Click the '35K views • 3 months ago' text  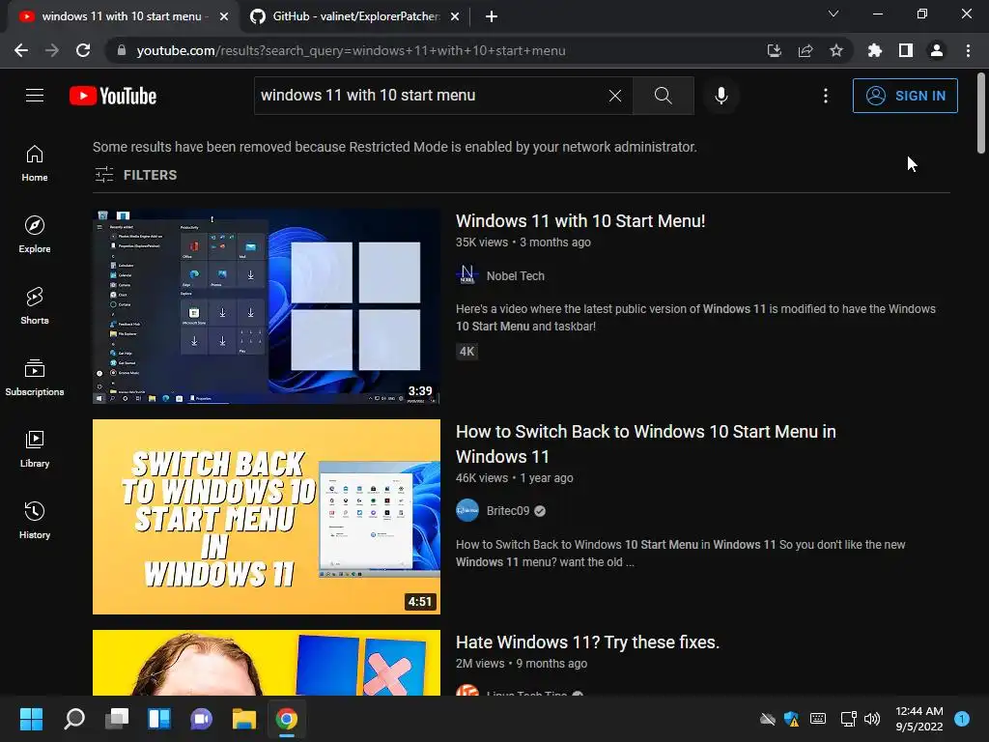[x=523, y=243]
